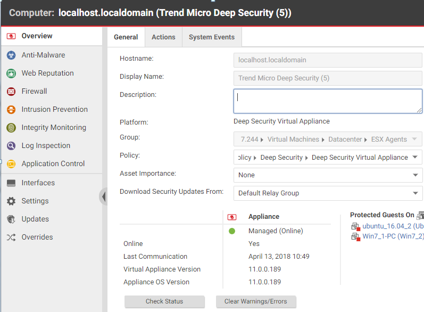Select the Web Reputation icon in sidebar
The image size is (424, 312).
tap(11, 73)
